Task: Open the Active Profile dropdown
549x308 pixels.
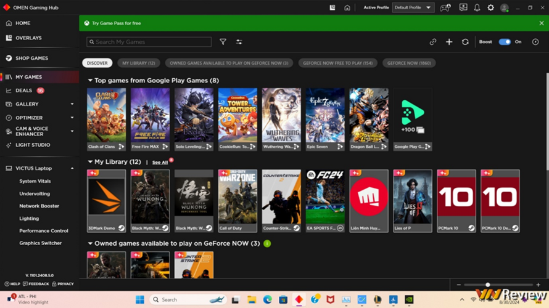Action: click(x=413, y=8)
